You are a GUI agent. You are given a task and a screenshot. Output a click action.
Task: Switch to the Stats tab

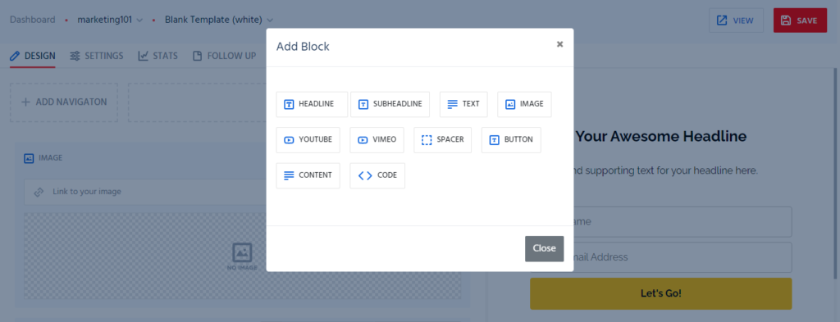pos(158,57)
